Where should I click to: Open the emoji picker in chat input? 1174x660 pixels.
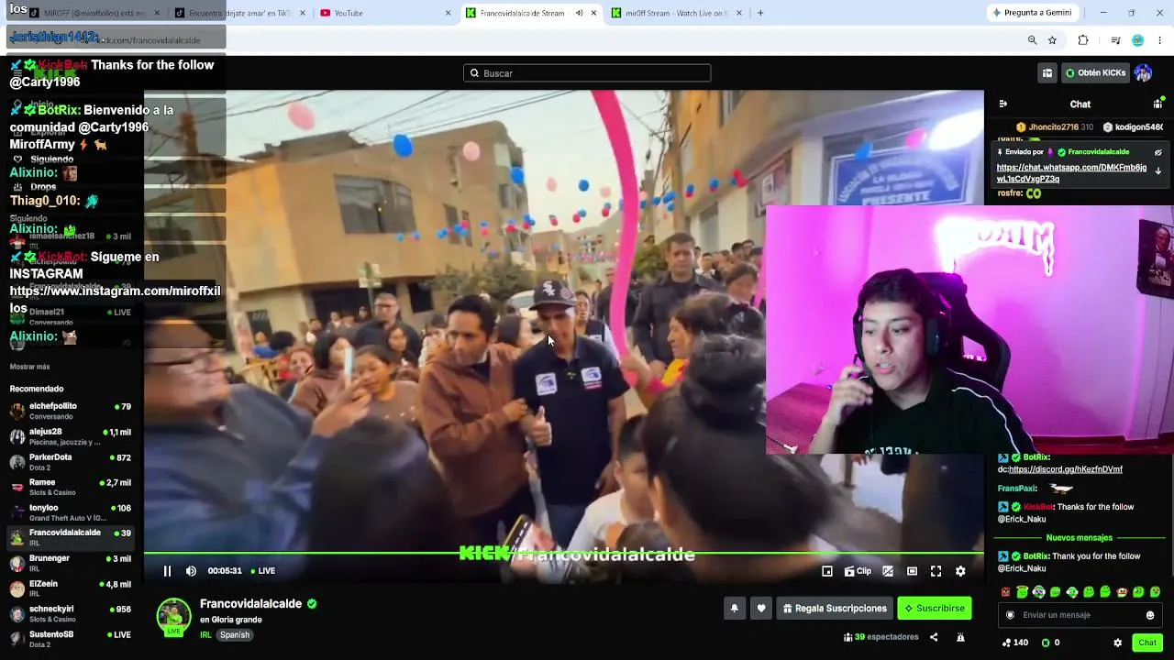tap(1150, 615)
